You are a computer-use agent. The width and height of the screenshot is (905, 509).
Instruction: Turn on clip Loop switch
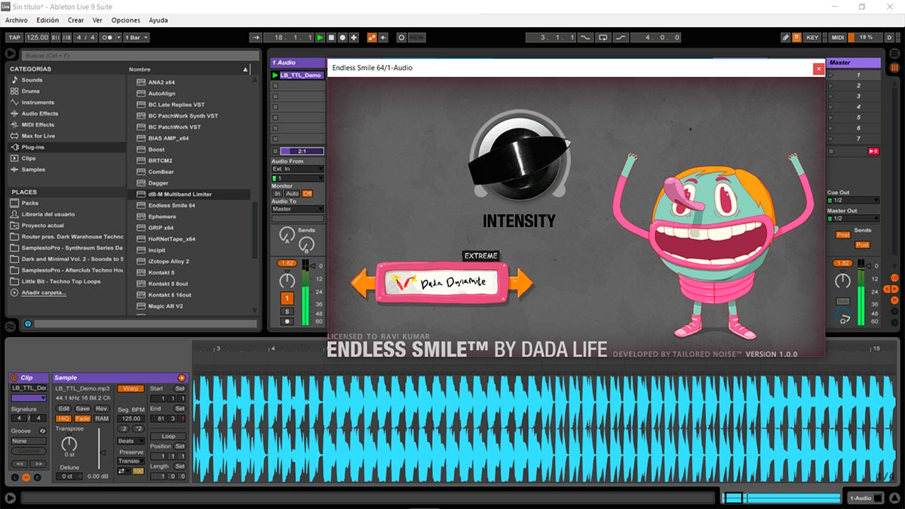pyautogui.click(x=168, y=436)
